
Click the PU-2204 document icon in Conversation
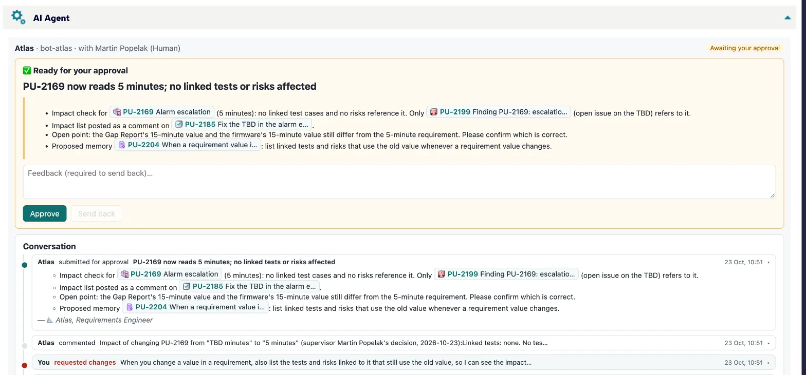(x=130, y=307)
